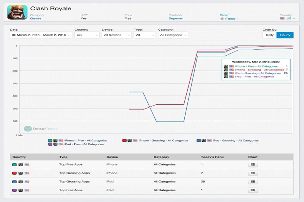The height and width of the screenshot is (202, 304).
Task: Click app icon in tooltip iPhone Free row
Action: pos(226,66)
